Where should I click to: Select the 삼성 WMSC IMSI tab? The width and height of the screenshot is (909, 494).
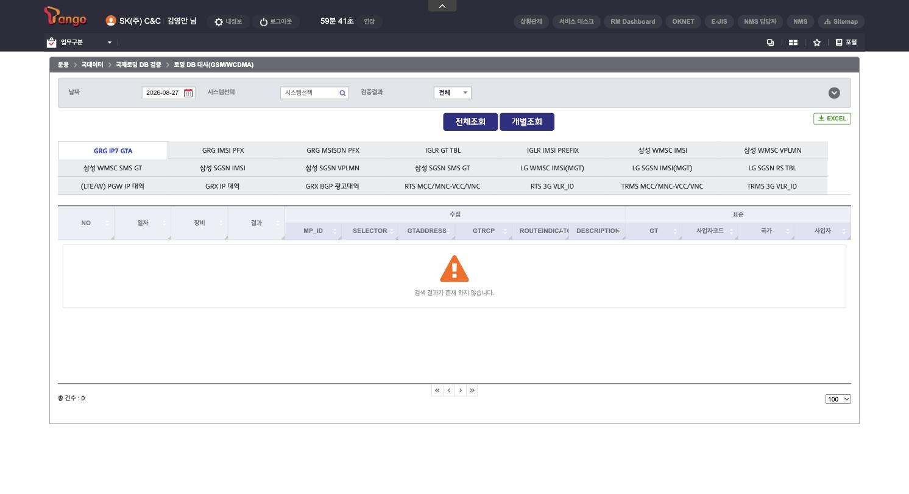[x=663, y=150]
